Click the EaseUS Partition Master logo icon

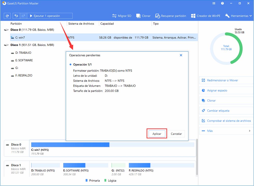(4, 3)
